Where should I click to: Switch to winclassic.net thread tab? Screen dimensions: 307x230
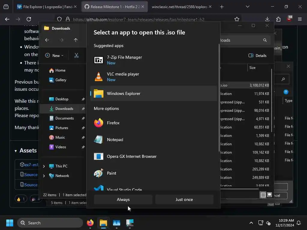182,7
